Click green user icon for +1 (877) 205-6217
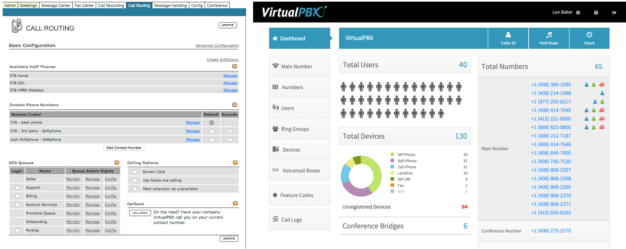The image size is (626, 249). (602, 102)
